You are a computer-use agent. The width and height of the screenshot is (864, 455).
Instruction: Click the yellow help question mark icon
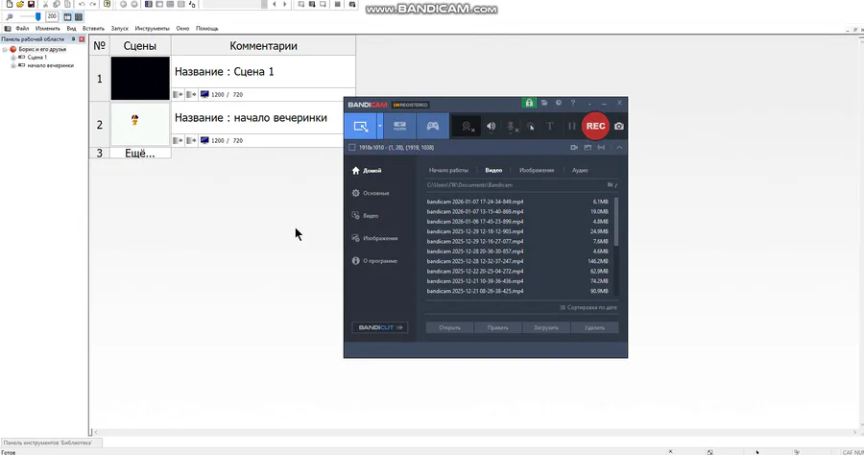coord(108,4)
